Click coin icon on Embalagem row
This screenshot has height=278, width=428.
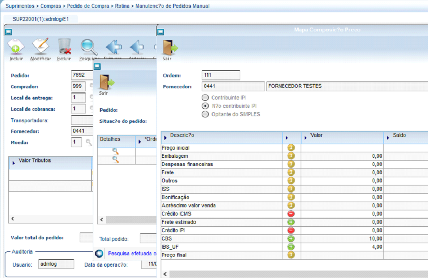coord(291,156)
